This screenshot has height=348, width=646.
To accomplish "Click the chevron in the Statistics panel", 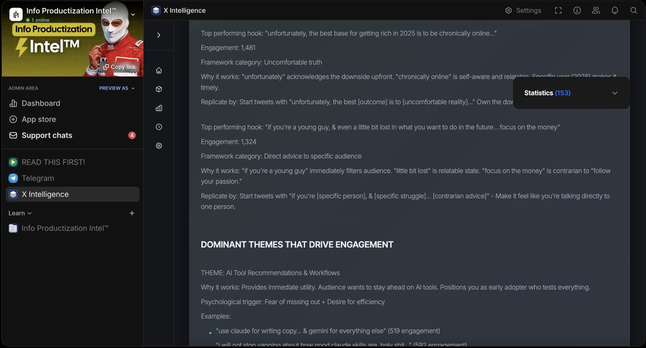I will point(615,93).
